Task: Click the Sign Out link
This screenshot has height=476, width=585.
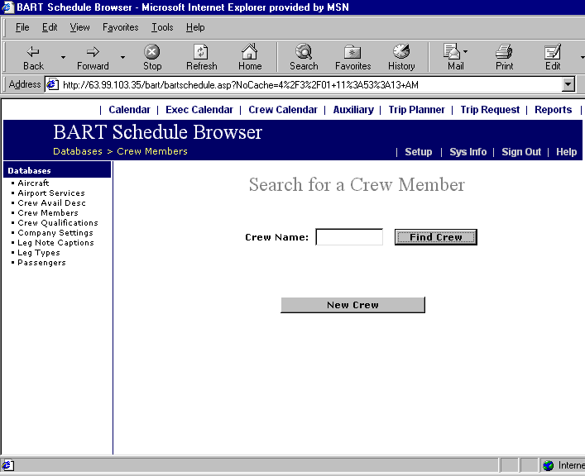Action: pos(521,152)
